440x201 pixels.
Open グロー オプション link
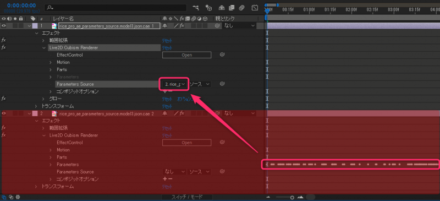tap(185, 99)
